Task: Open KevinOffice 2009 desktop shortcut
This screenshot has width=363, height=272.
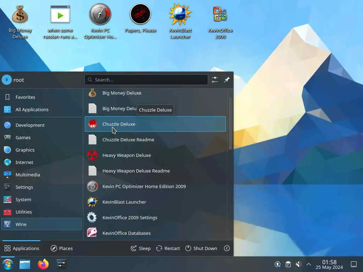Action: click(x=220, y=22)
